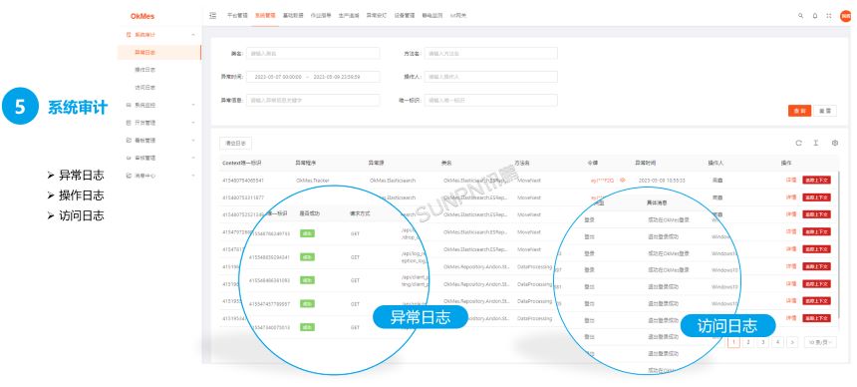857x387 pixels.
Task: Open 详情 for row 415480754065541
Action: (x=791, y=180)
